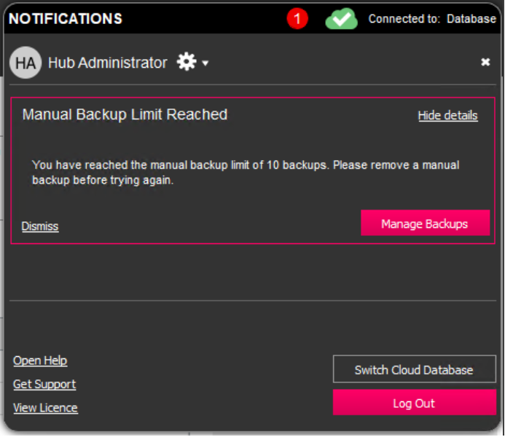Click Switch Cloud Database button

pyautogui.click(x=414, y=369)
